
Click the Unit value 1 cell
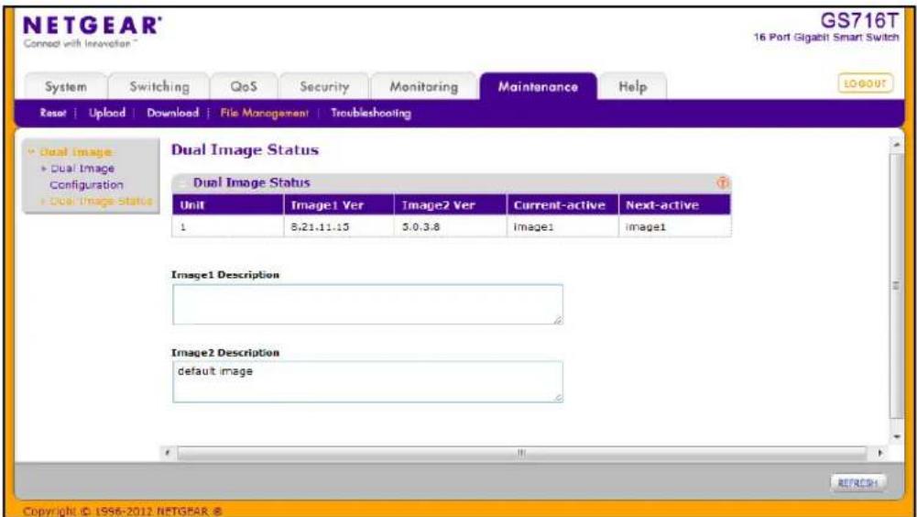pyautogui.click(x=227, y=226)
